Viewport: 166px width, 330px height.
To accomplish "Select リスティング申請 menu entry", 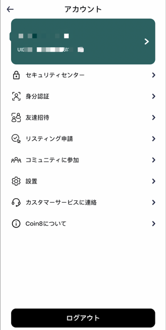I will coord(83,139).
